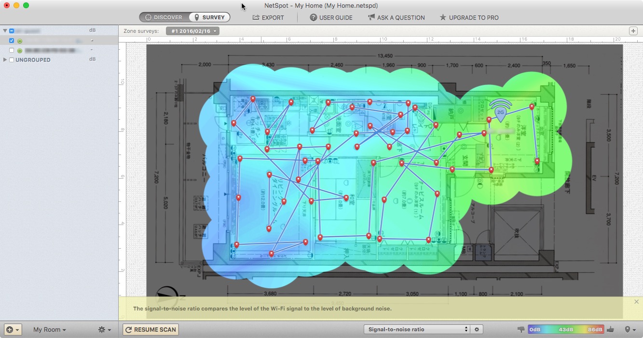Viewport: 643px width, 338px height.
Task: Click UPGRADE TO PRO
Action: coord(469,17)
